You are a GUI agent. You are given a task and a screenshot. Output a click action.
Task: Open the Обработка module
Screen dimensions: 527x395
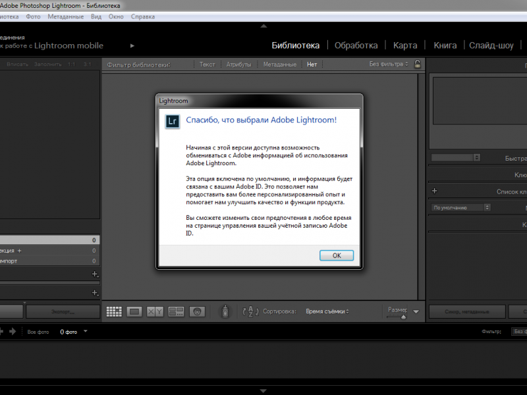pos(356,45)
